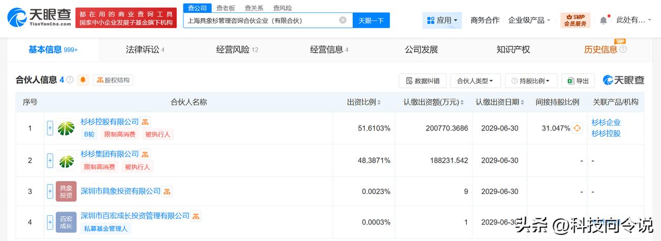The height and width of the screenshot is (241, 661).
Task: Click the TianYanCha logo
Action: pyautogui.click(x=39, y=18)
